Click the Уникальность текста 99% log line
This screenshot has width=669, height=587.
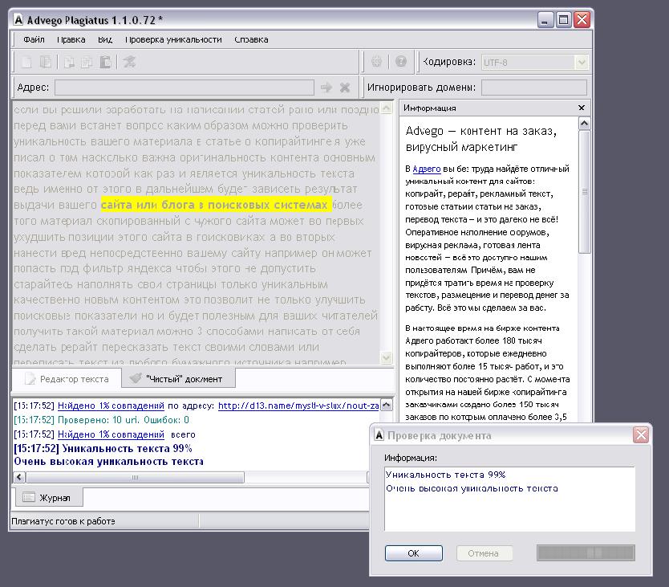point(103,449)
